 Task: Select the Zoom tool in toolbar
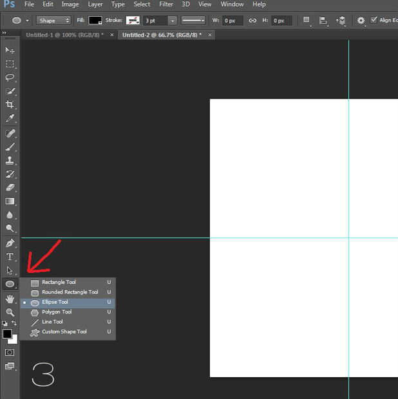point(10,312)
